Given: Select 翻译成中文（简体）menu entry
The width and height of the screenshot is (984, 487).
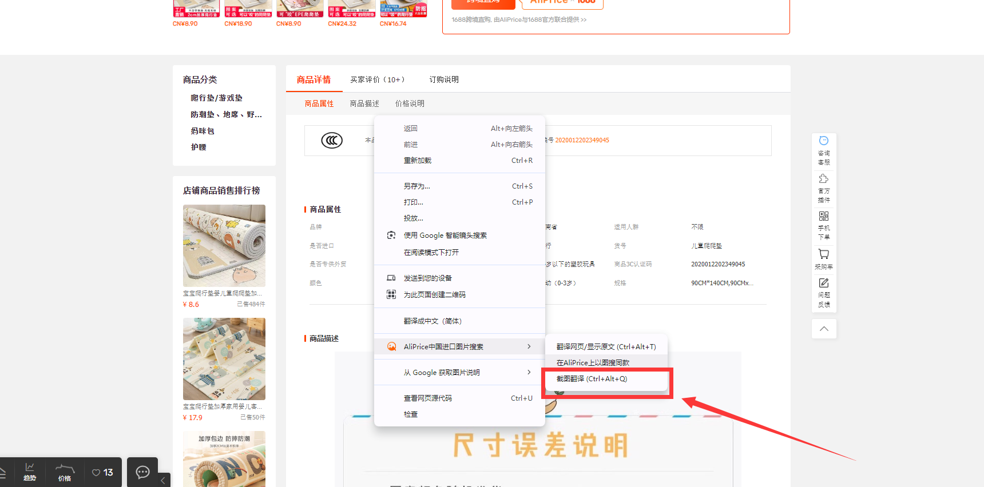Looking at the screenshot, I should 459,321.
